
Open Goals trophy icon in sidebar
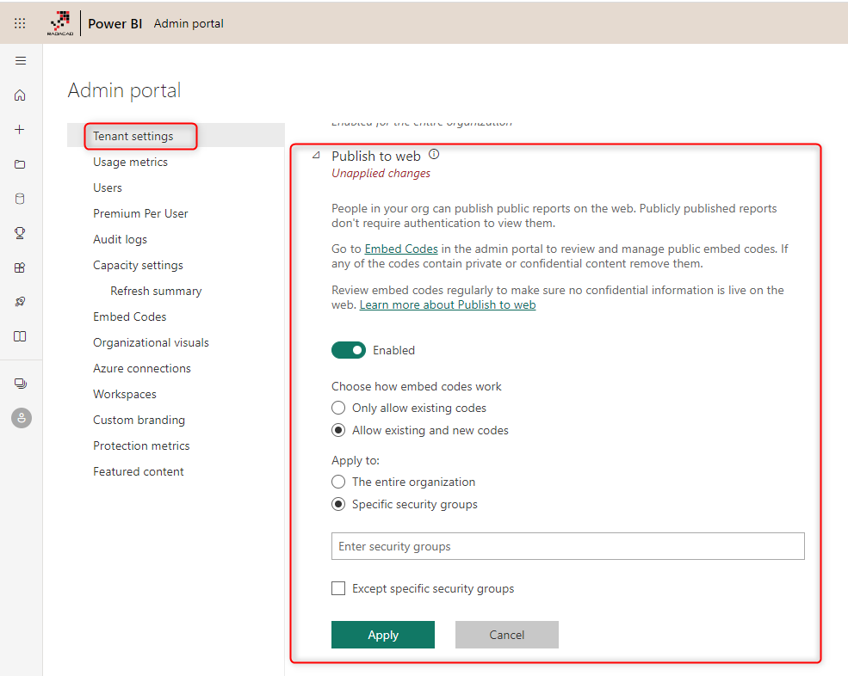(x=21, y=233)
